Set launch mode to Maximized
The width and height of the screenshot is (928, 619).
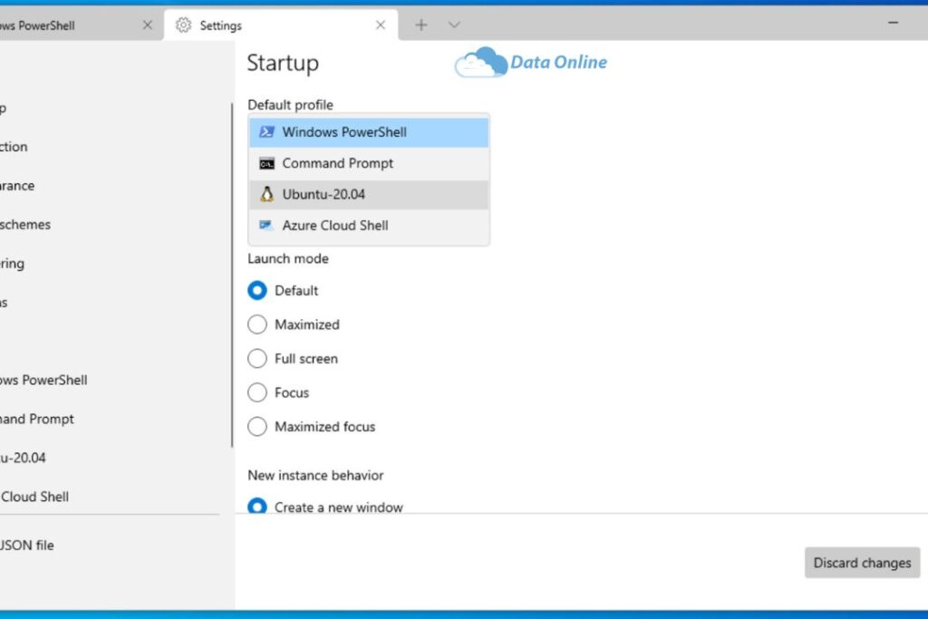pos(294,324)
